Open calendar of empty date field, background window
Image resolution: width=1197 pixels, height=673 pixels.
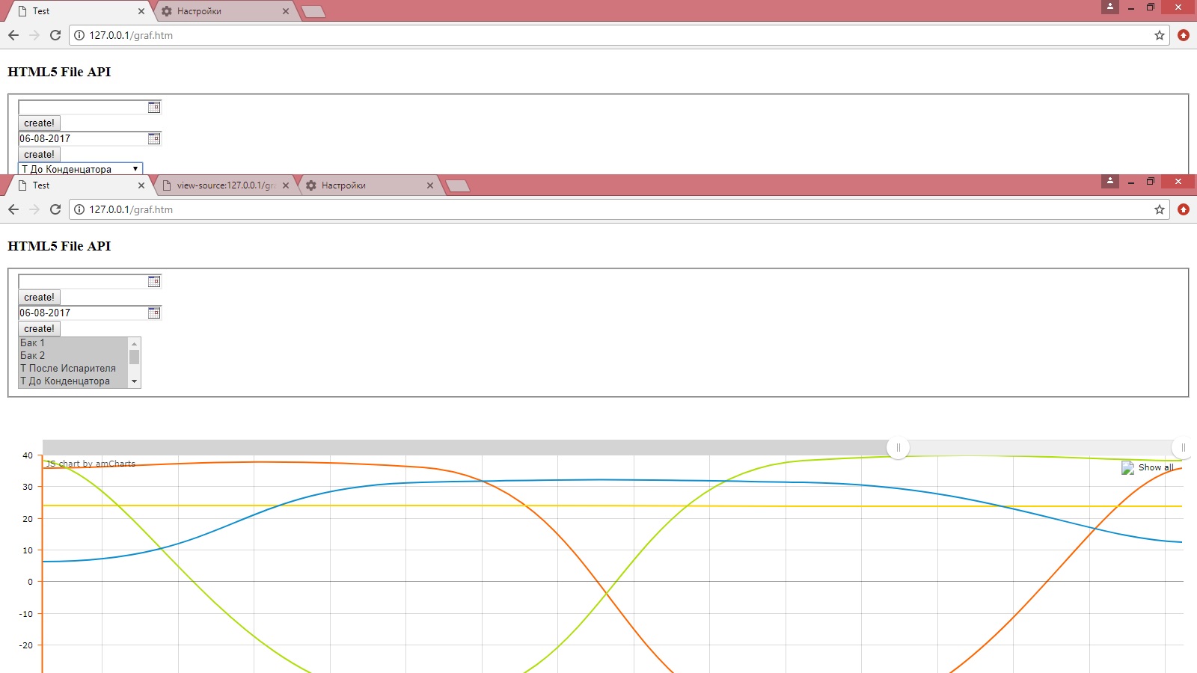(154, 107)
